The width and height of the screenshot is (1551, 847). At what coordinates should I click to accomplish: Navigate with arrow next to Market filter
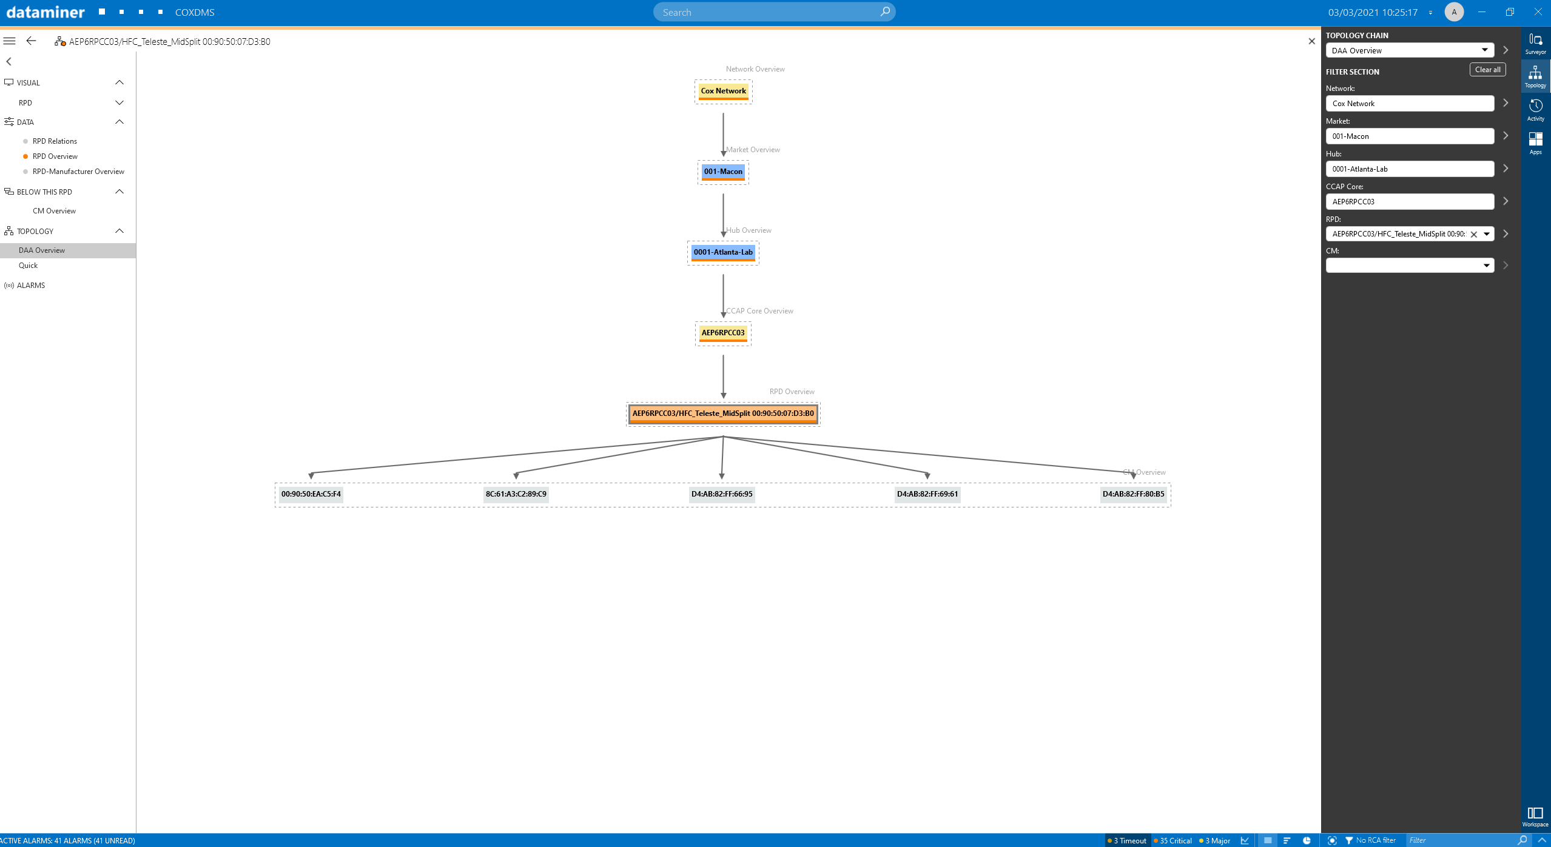(1506, 136)
